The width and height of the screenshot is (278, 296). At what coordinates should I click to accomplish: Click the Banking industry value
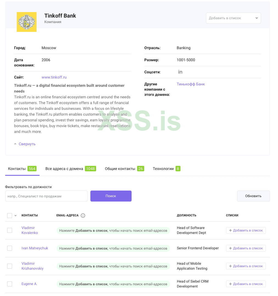point(184,48)
